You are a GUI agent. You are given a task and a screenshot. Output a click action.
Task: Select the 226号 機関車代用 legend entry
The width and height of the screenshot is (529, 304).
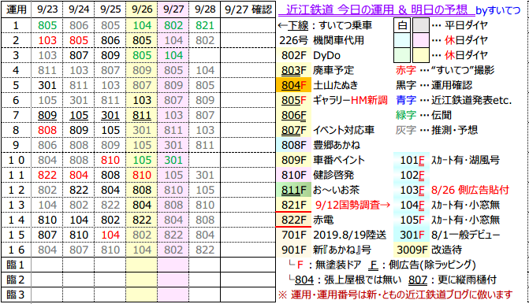click(x=321, y=40)
